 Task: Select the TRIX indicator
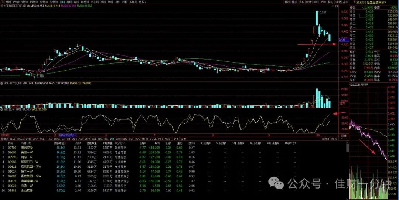(x=49, y=139)
